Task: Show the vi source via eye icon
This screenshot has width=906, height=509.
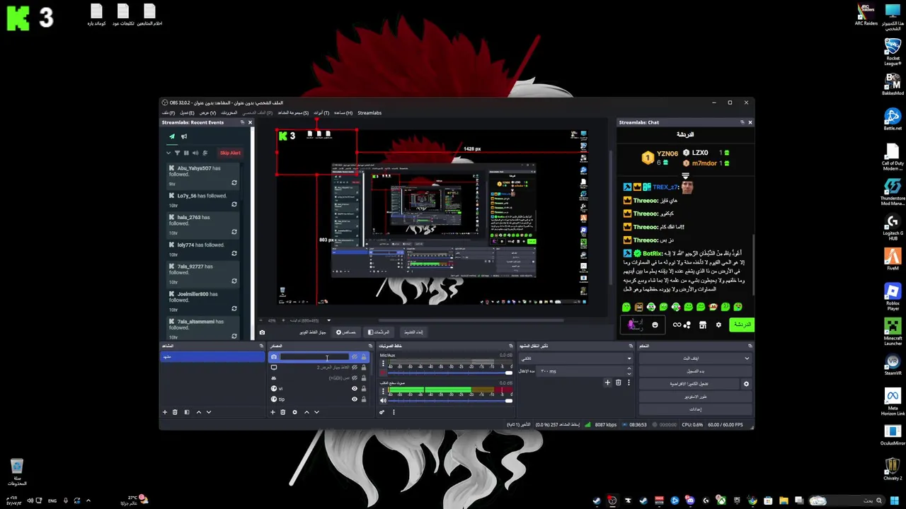Action: point(355,389)
